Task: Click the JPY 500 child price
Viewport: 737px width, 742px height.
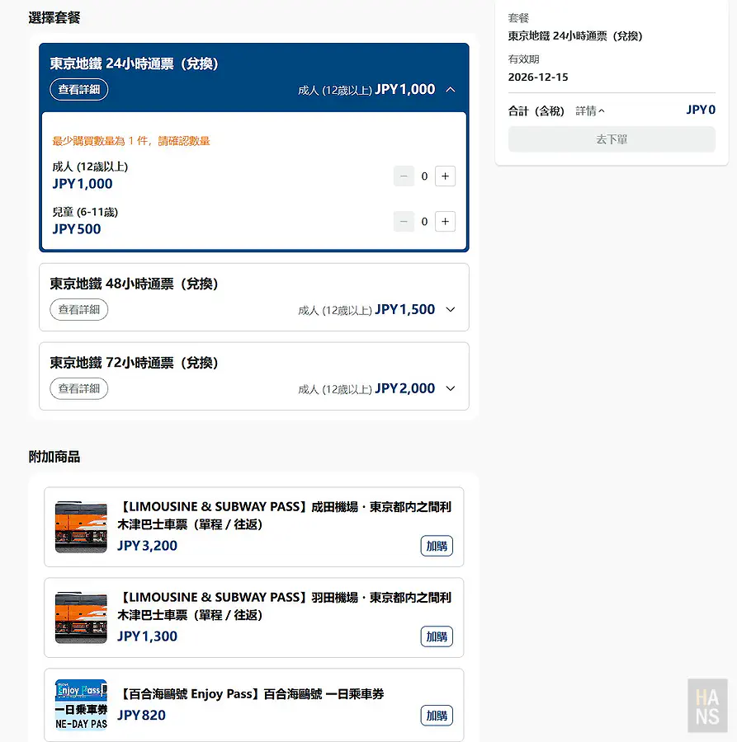Action: pos(76,229)
